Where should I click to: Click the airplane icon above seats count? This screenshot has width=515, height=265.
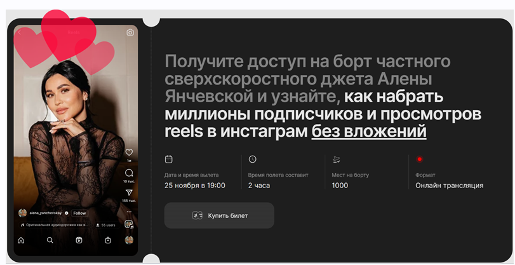coord(336,159)
